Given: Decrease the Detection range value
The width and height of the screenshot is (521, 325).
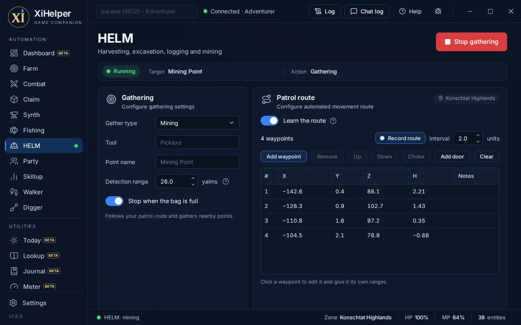Looking at the screenshot, I should (193, 185).
